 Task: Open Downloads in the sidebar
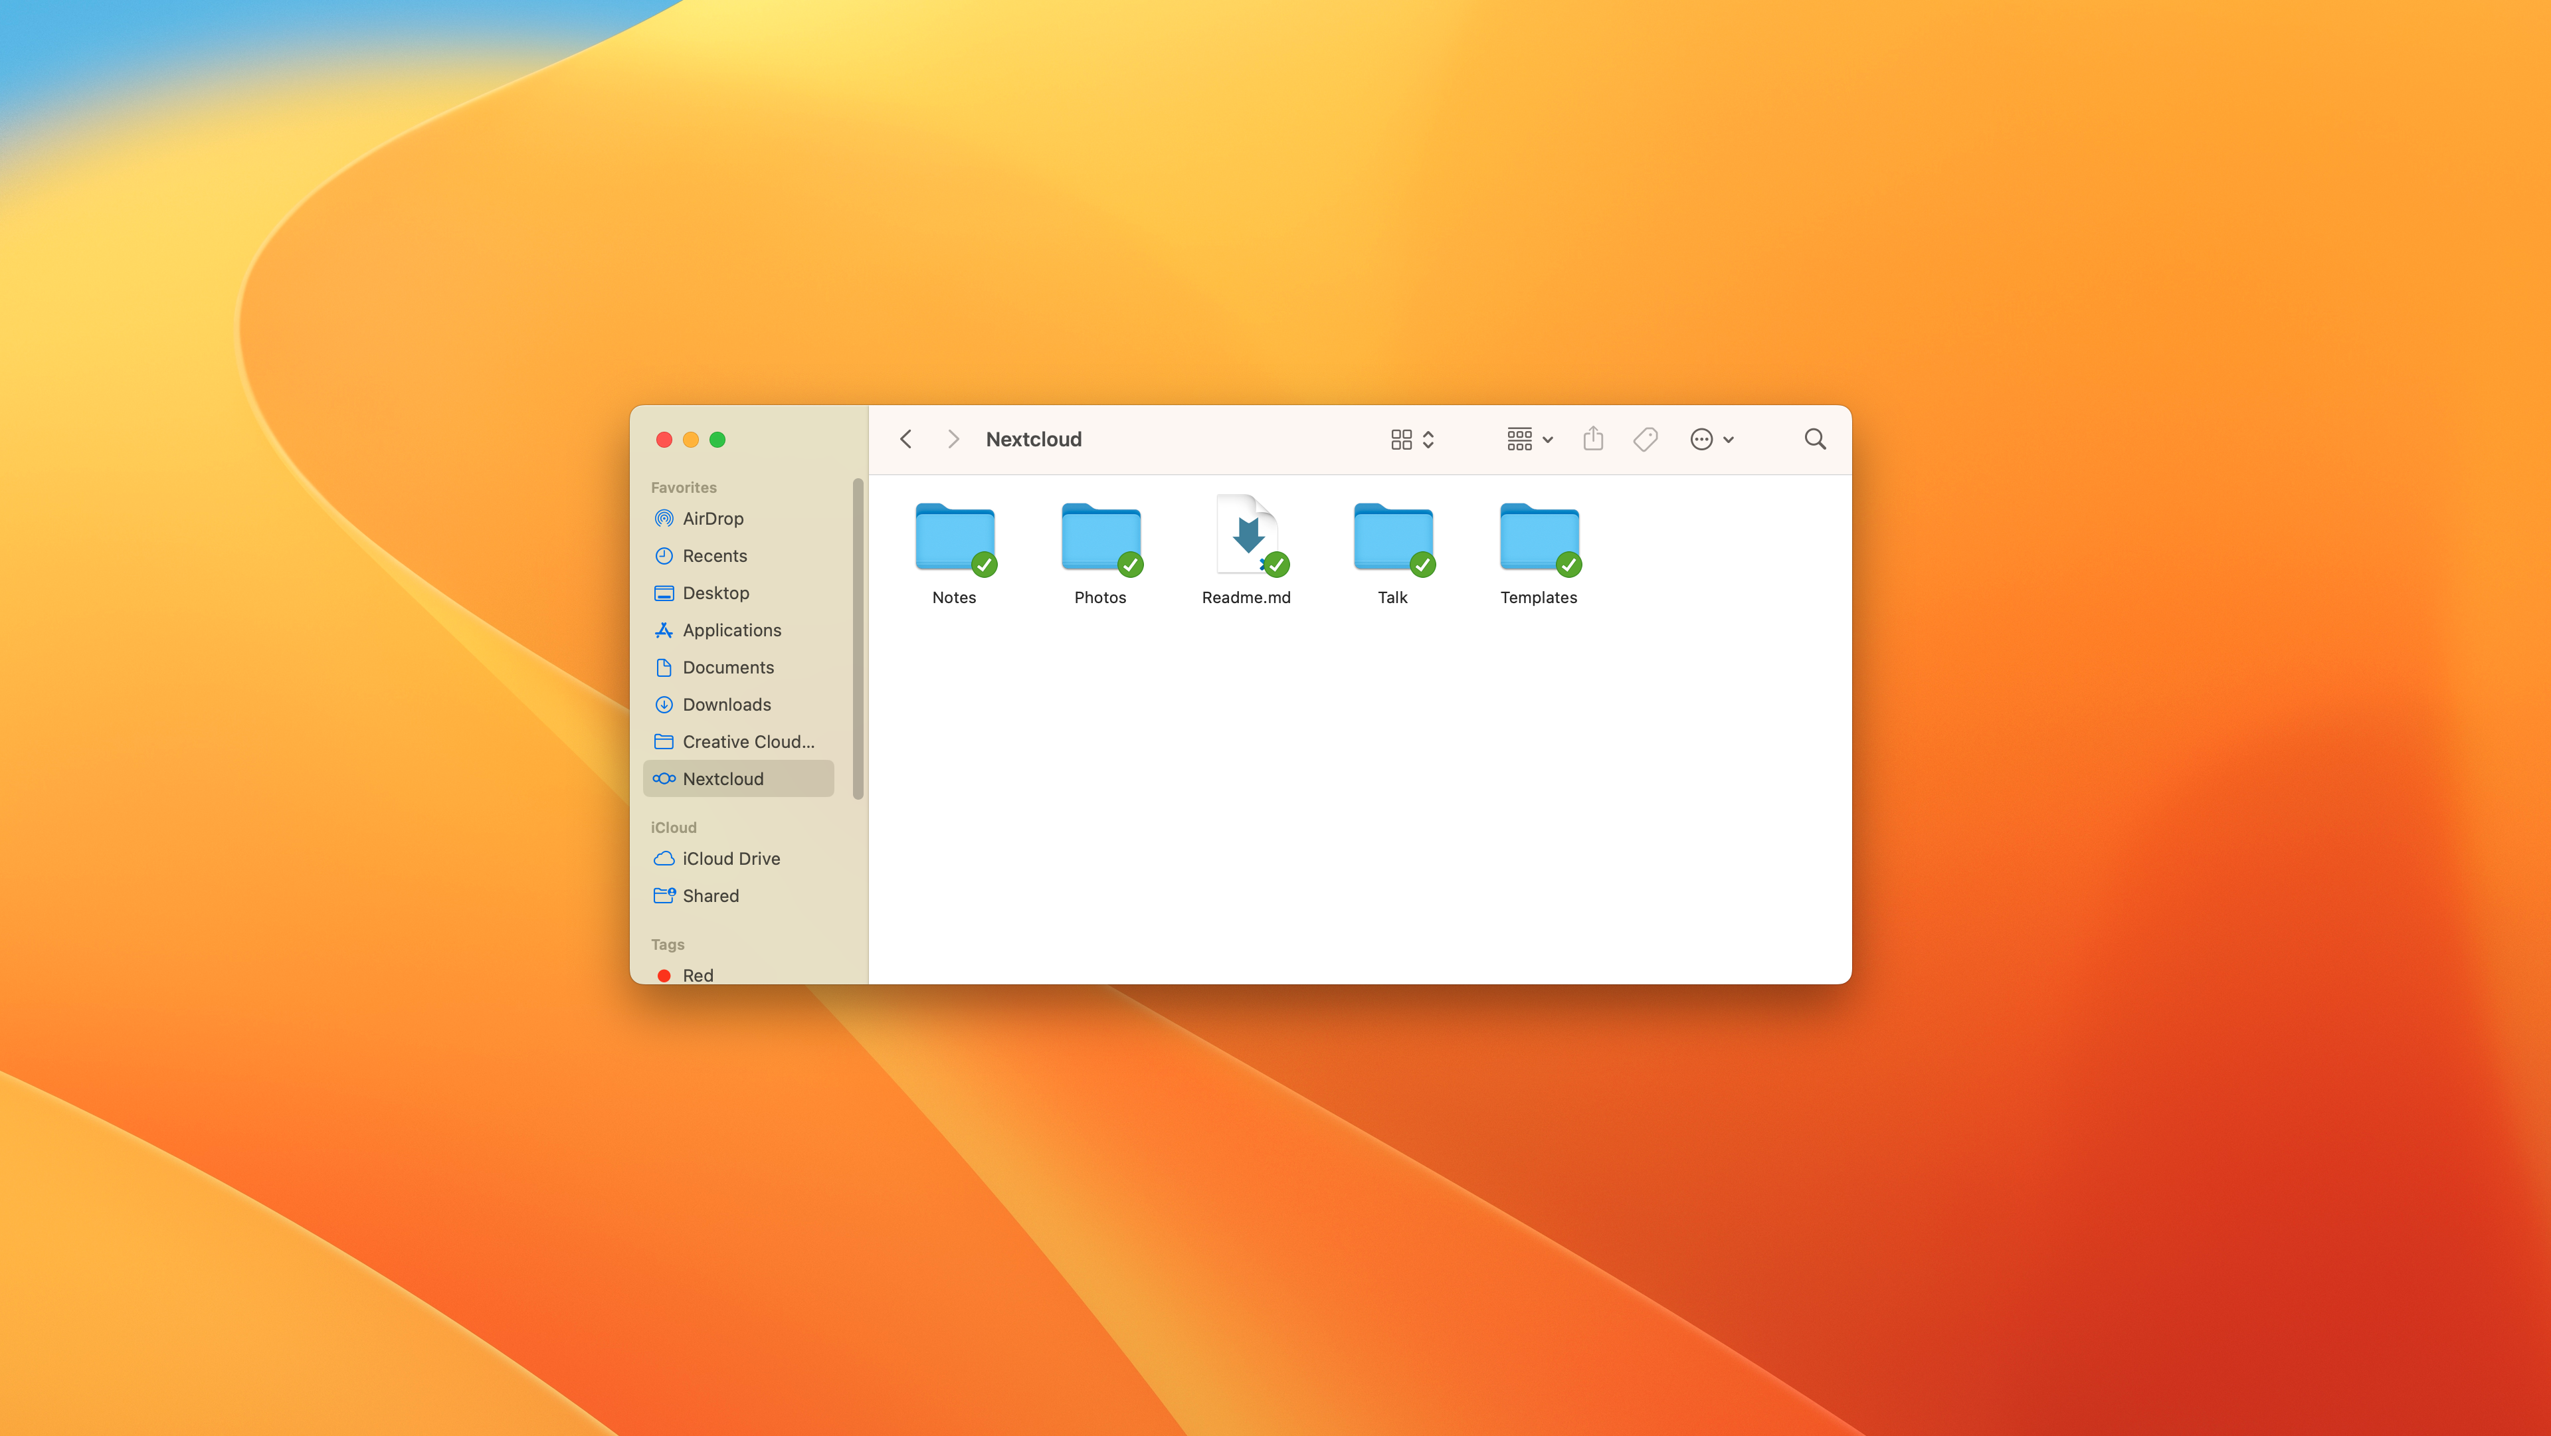(739, 704)
